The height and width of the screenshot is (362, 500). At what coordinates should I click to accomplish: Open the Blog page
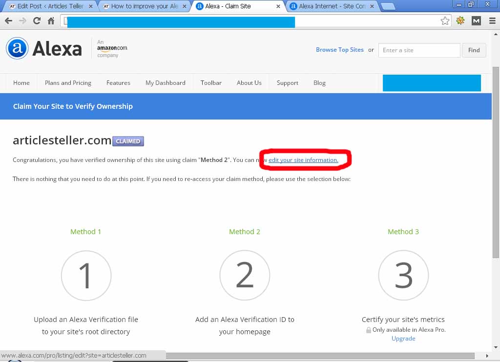[319, 83]
